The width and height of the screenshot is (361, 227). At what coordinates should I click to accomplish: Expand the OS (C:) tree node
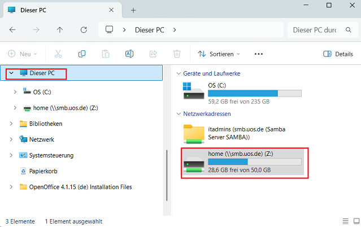15,91
